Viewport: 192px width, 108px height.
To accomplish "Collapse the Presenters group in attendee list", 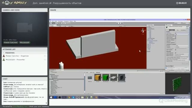I will pos(4,53).
